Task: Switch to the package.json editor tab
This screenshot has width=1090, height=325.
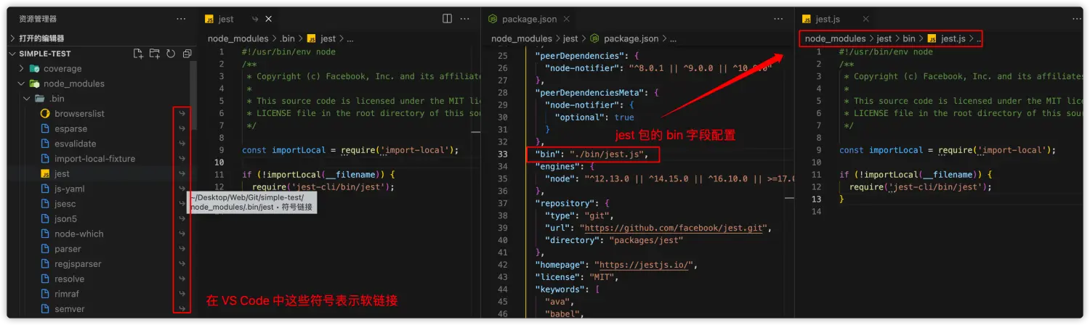Action: pyautogui.click(x=530, y=19)
